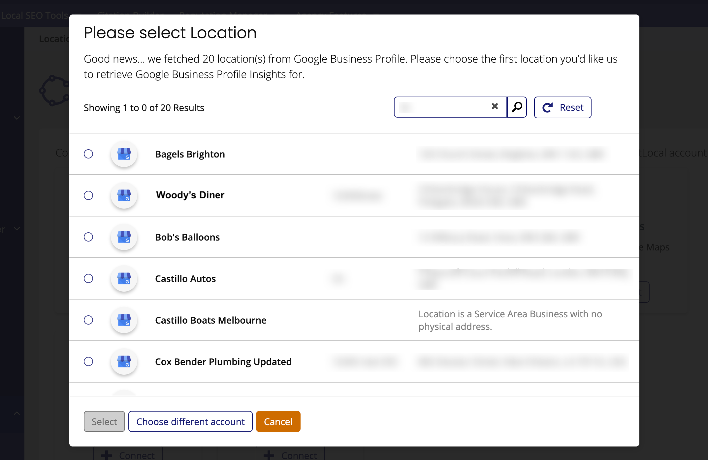Select the Woody's Diner radio button
The width and height of the screenshot is (708, 460).
pyautogui.click(x=88, y=195)
